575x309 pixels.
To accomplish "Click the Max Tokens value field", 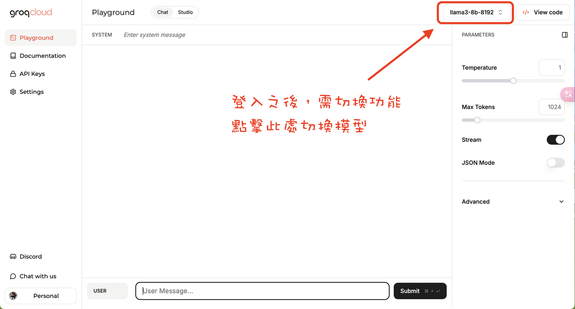I will (552, 107).
